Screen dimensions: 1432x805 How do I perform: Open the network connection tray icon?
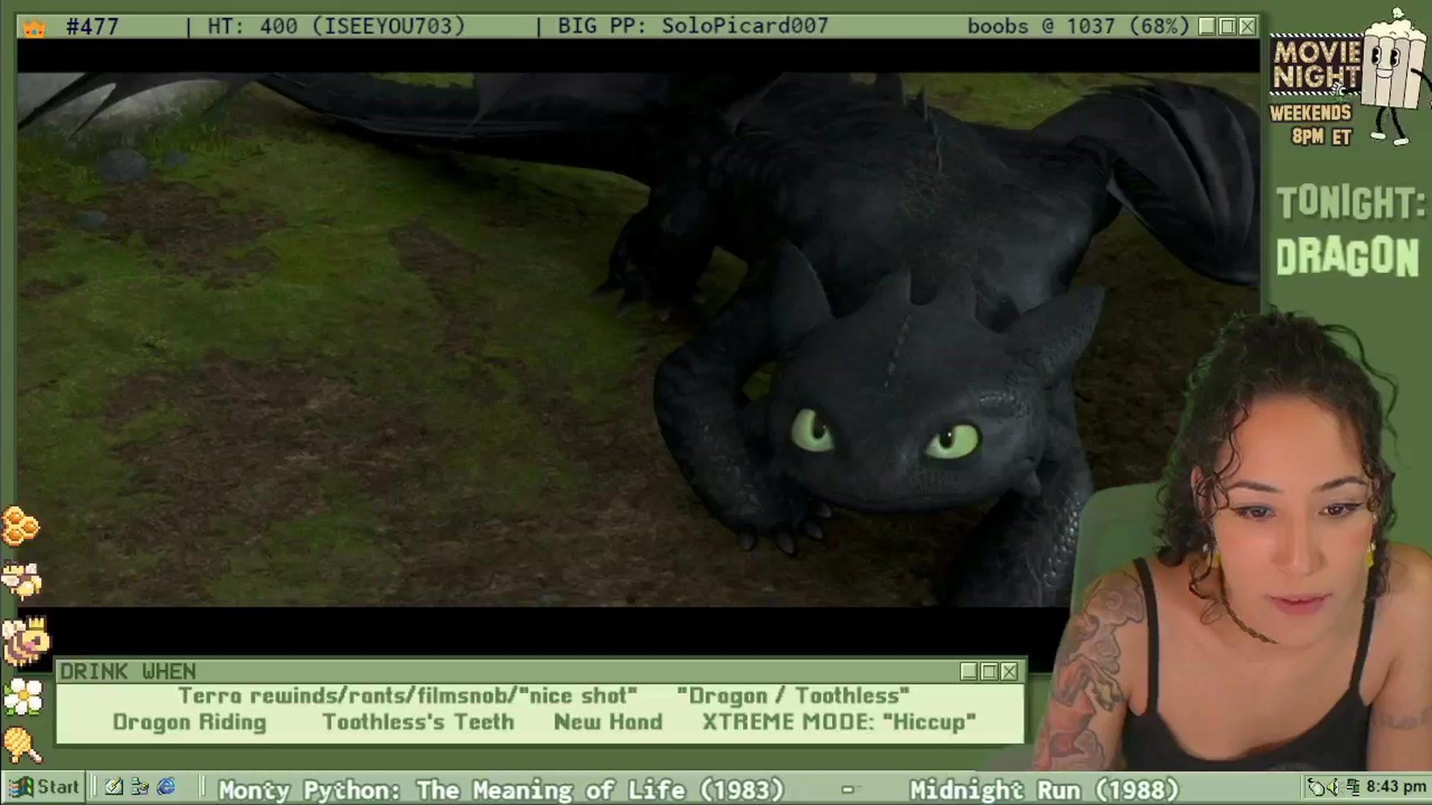[x=1351, y=787]
